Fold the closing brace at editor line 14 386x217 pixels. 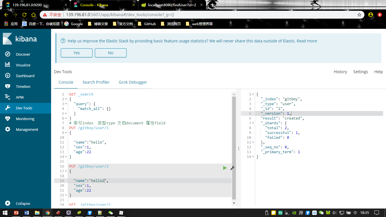[x=66, y=157]
